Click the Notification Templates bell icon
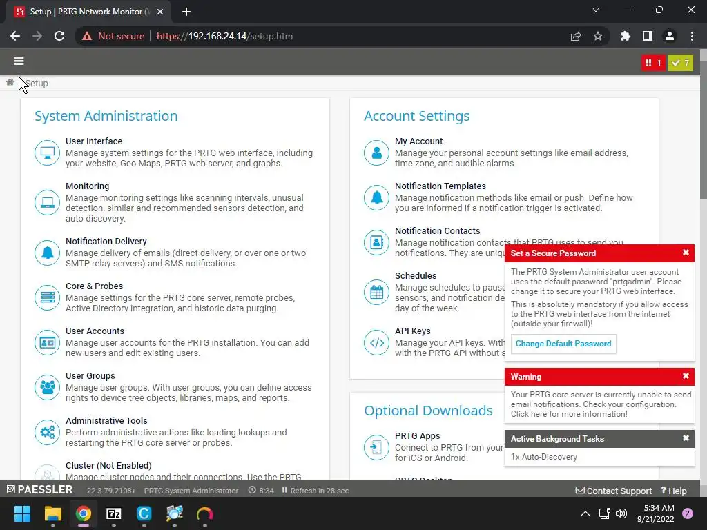Screen dimensions: 707x530 point(376,197)
